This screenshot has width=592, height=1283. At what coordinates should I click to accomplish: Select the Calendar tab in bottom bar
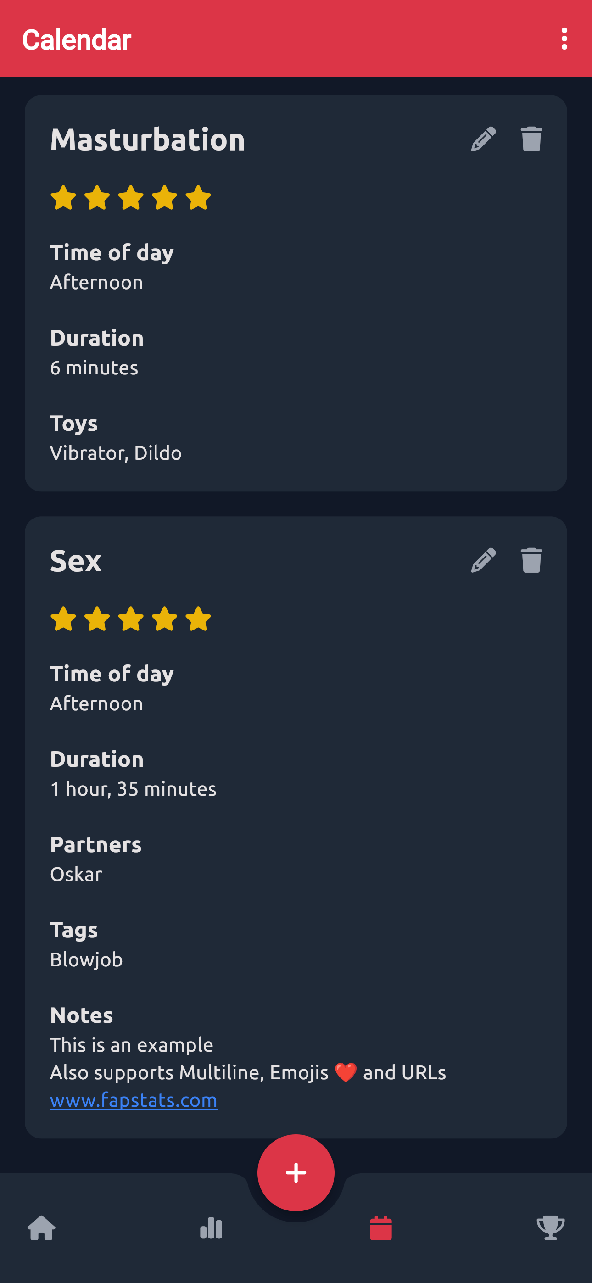point(381,1228)
